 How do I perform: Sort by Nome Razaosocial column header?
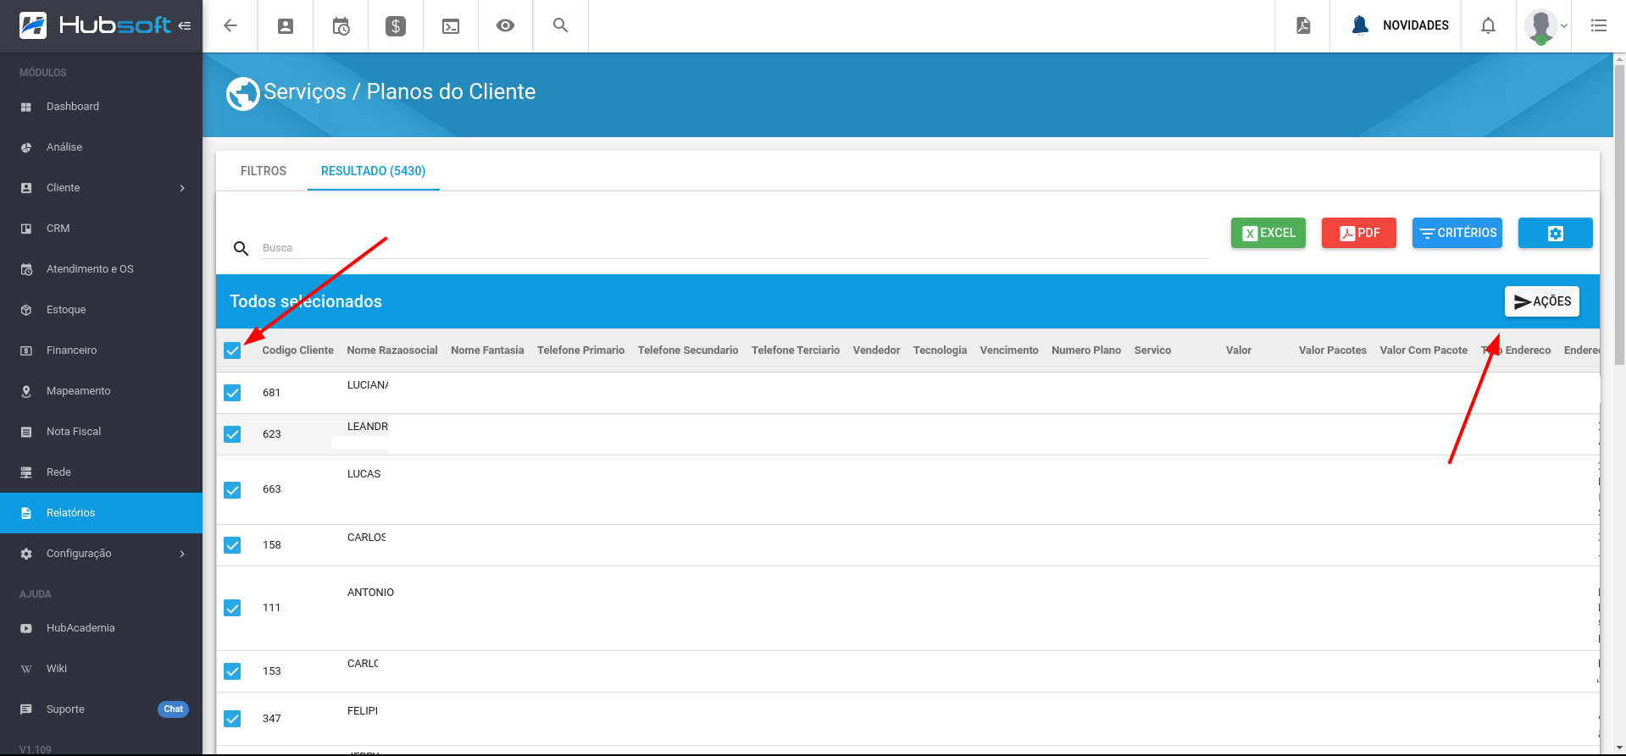coord(392,350)
